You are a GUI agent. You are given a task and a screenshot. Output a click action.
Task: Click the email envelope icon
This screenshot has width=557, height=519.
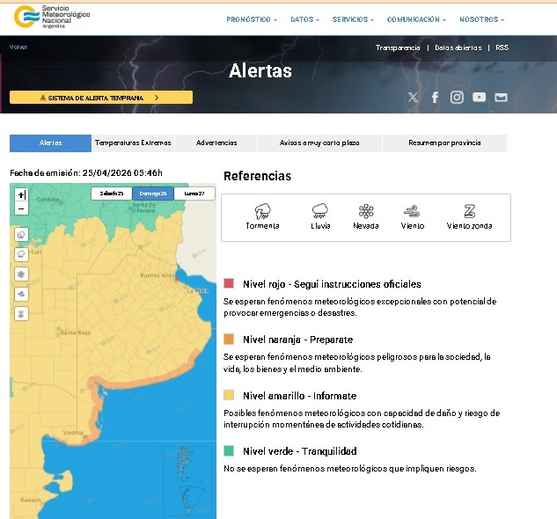[x=501, y=98]
